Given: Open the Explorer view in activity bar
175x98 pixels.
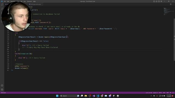Looking at the screenshot, I should (x=2, y=5).
